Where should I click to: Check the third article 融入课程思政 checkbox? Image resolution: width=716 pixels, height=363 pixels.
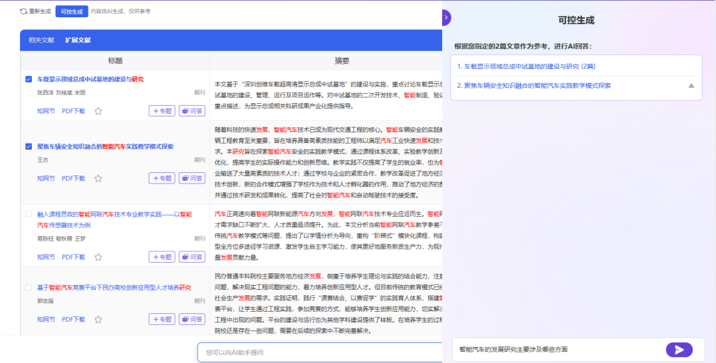(29, 214)
